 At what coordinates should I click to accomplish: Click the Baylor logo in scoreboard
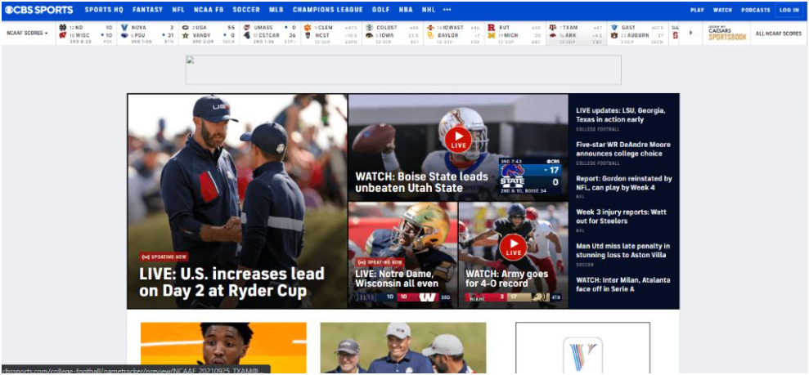[x=430, y=36]
